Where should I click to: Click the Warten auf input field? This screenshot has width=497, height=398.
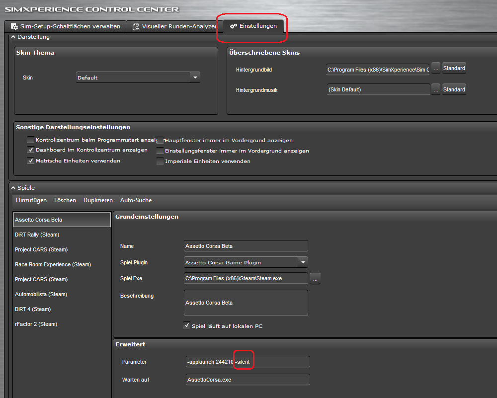[248, 380]
